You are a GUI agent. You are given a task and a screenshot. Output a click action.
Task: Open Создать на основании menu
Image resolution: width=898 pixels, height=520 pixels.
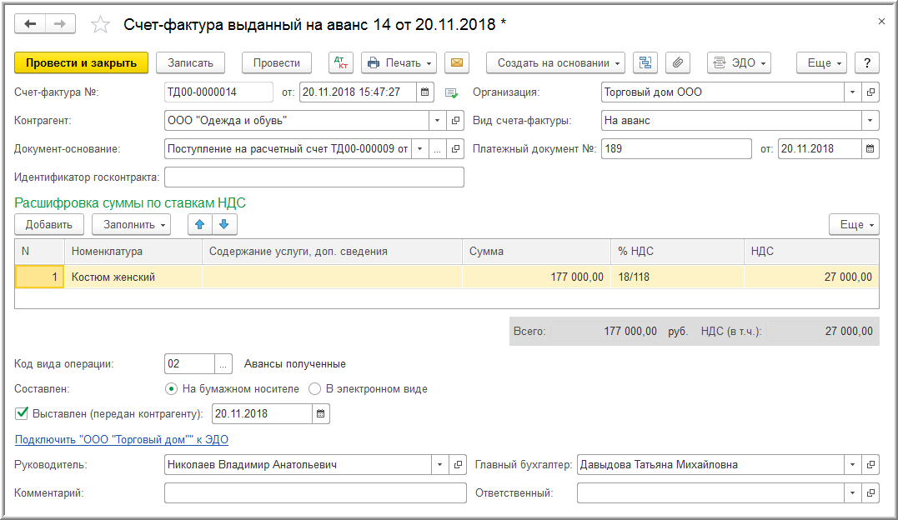click(555, 63)
